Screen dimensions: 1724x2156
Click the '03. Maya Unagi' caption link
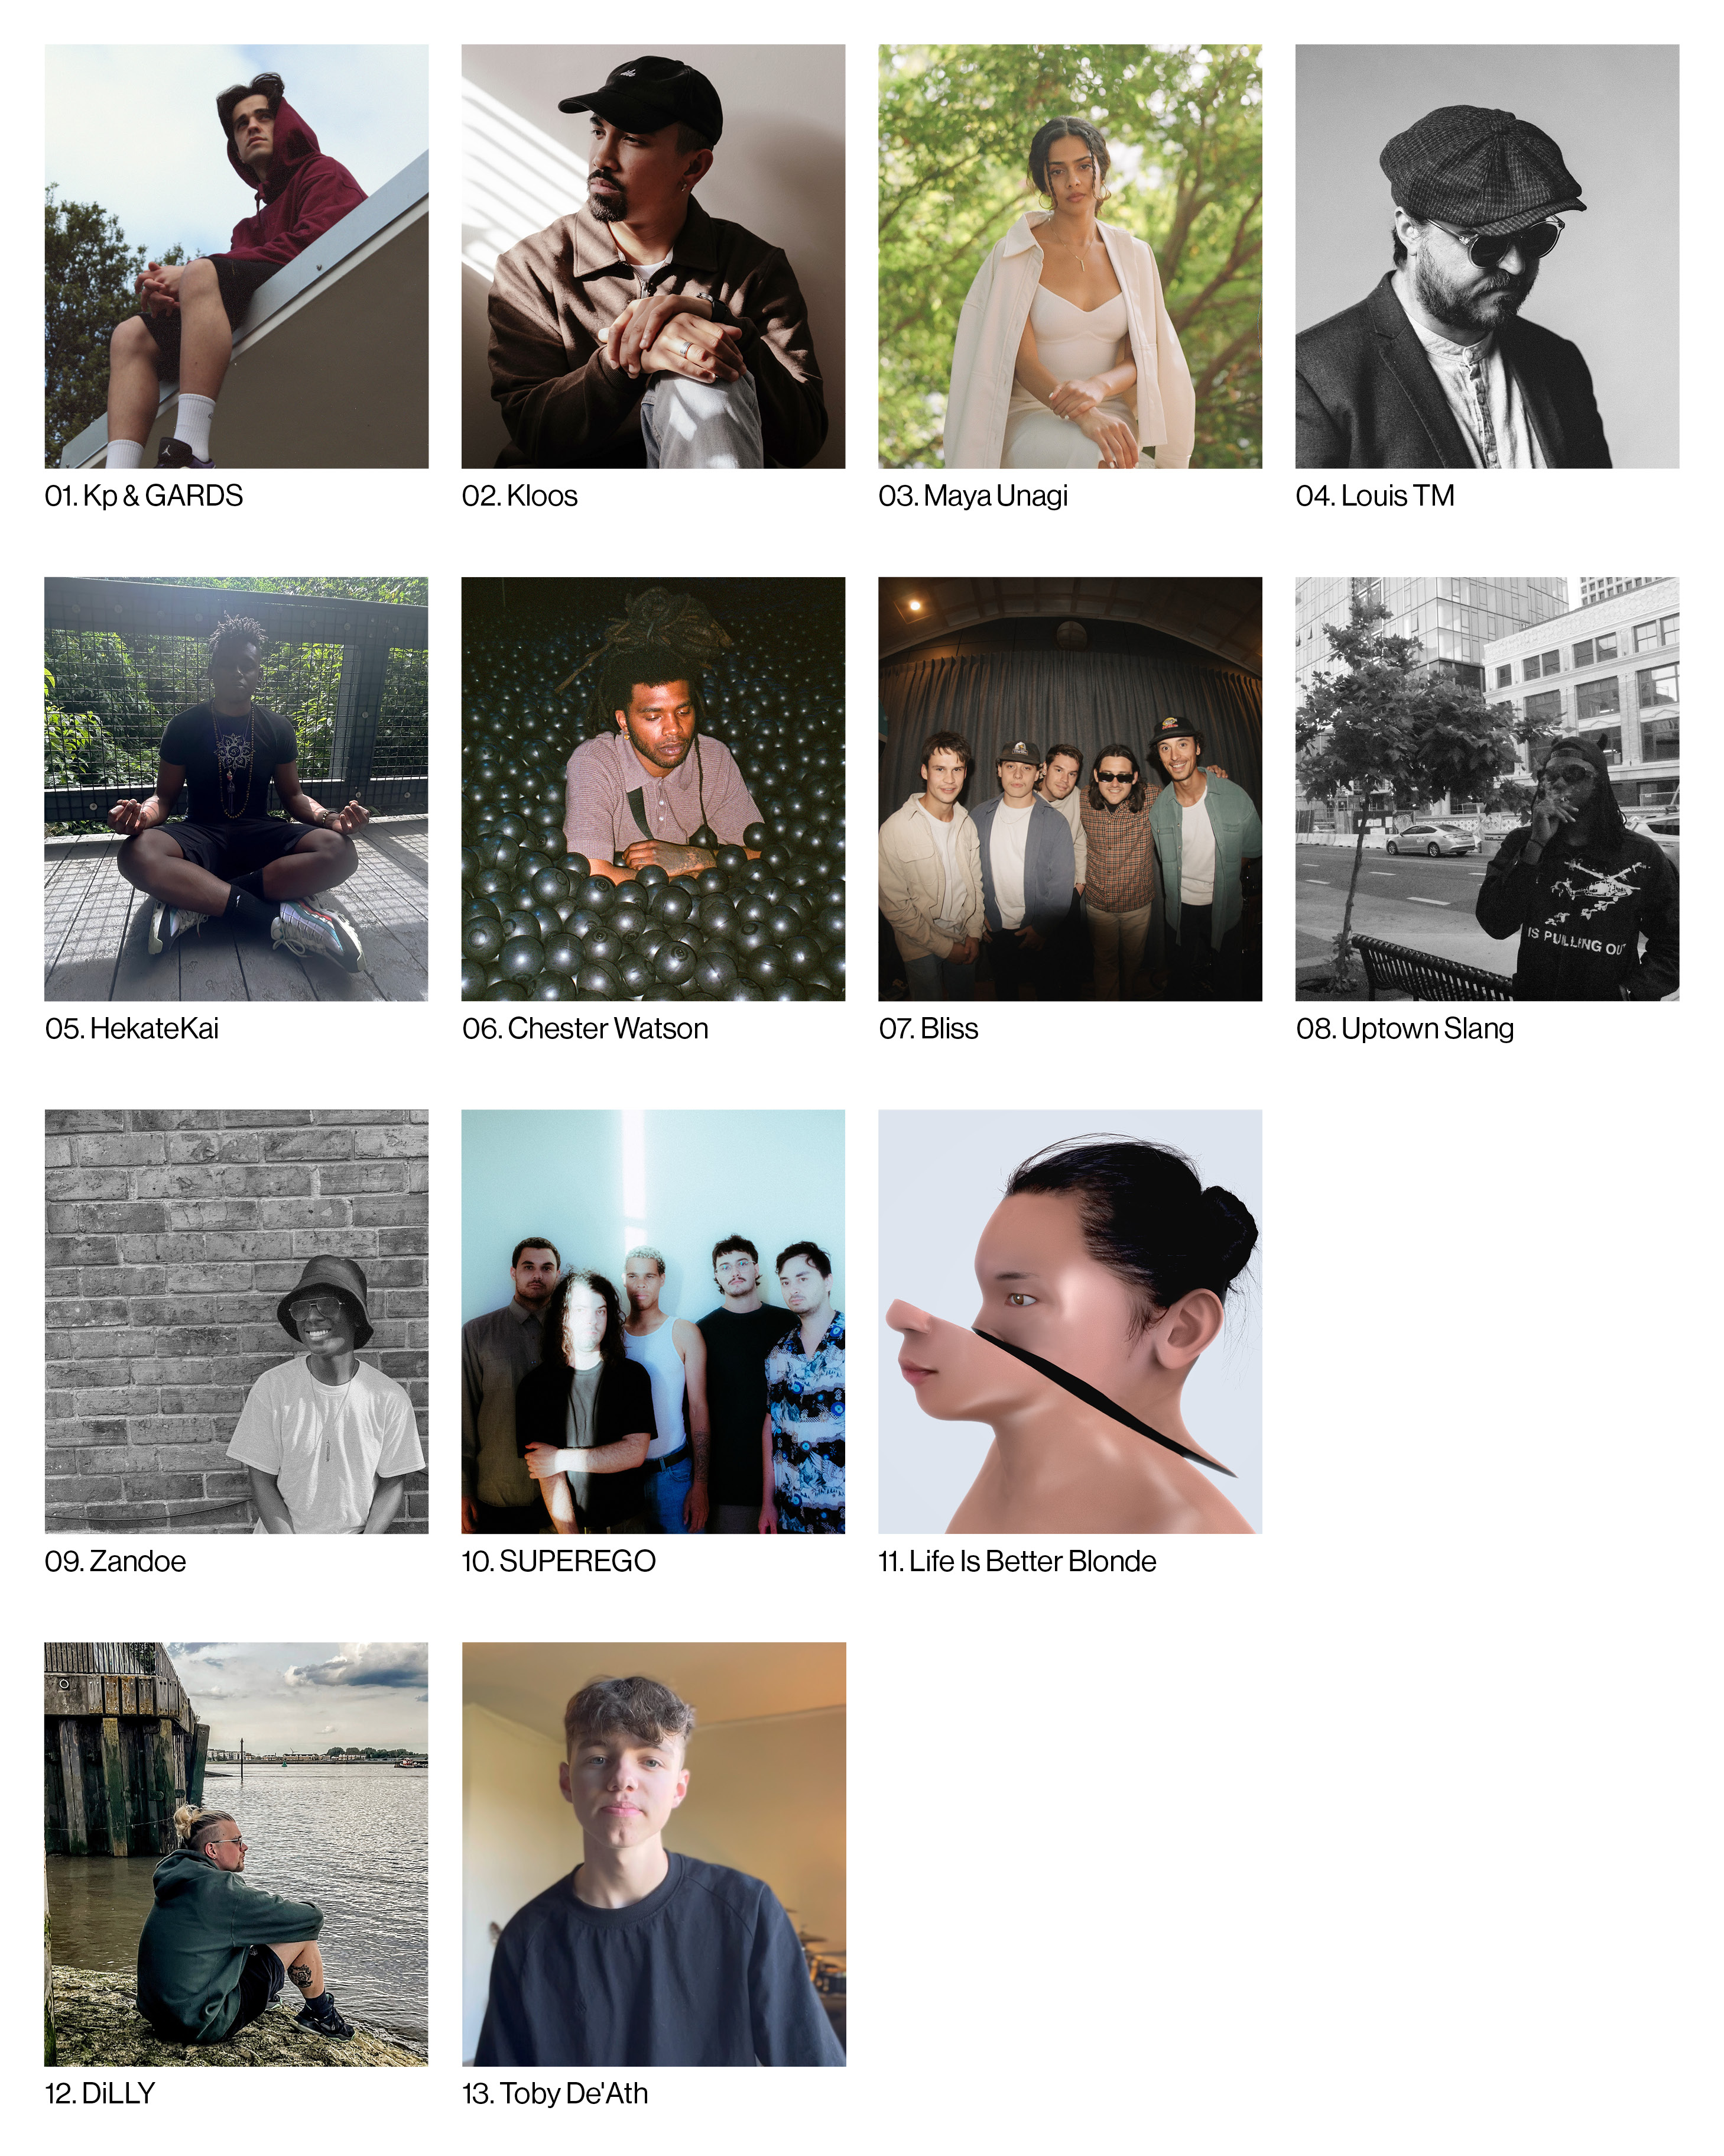pos(973,496)
